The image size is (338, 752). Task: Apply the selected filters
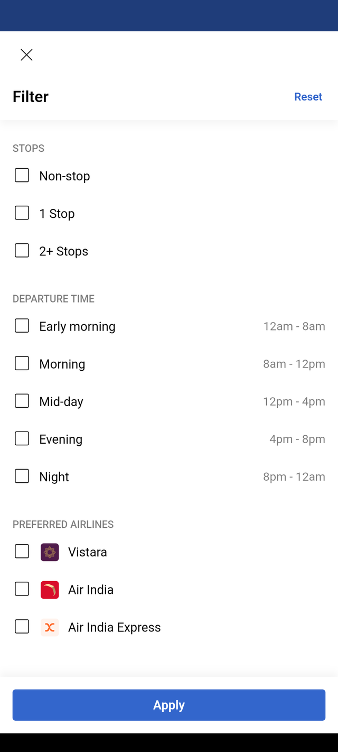pyautogui.click(x=169, y=705)
